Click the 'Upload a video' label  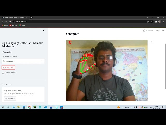click(7, 85)
